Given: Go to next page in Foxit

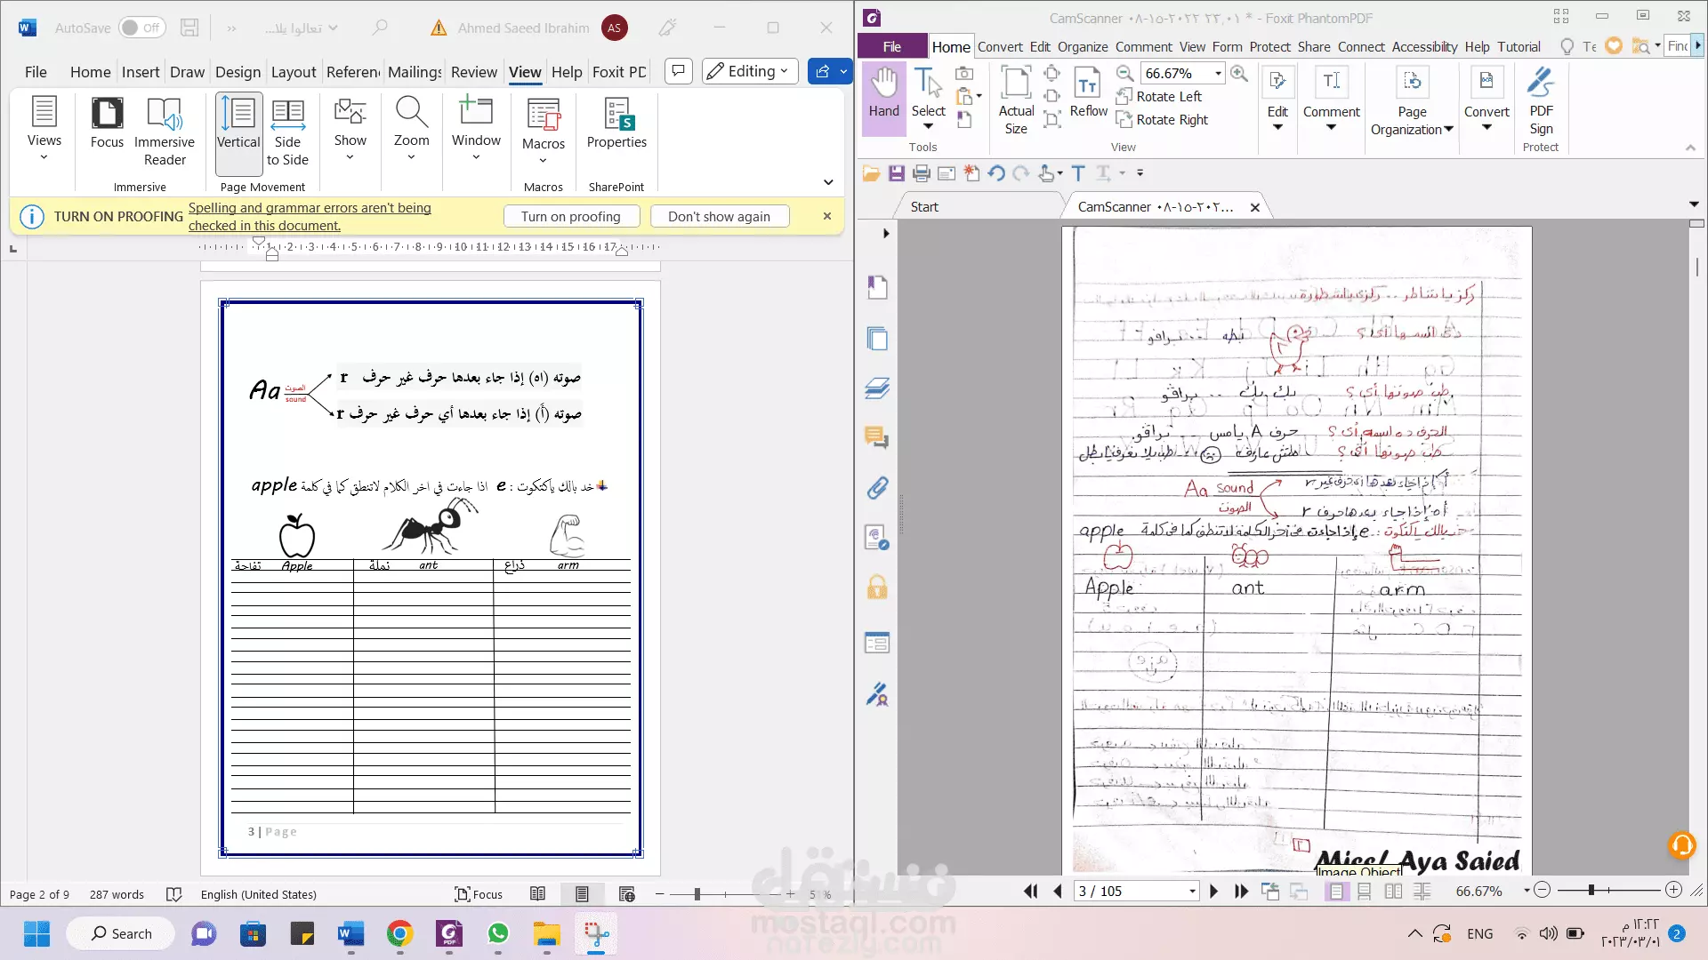Looking at the screenshot, I should pos(1213,891).
